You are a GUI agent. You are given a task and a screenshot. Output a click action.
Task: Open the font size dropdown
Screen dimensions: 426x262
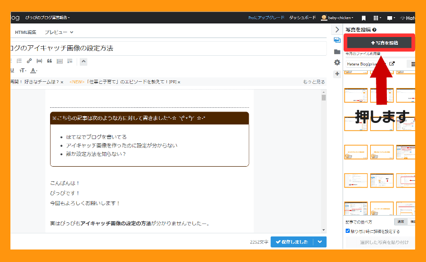tap(22, 71)
